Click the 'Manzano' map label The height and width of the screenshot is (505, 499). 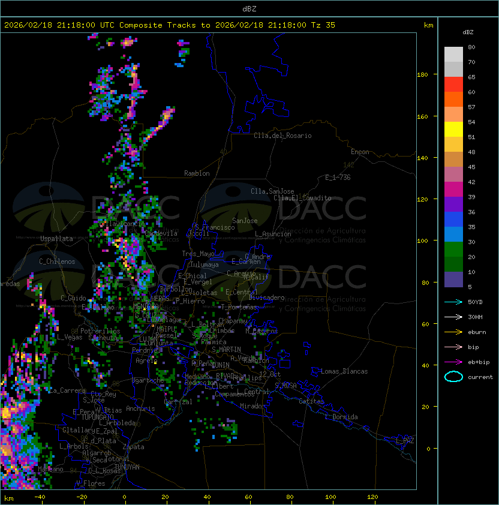[50, 469]
